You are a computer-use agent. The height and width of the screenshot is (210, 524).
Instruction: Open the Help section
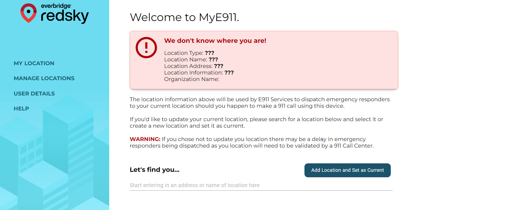[x=21, y=109]
